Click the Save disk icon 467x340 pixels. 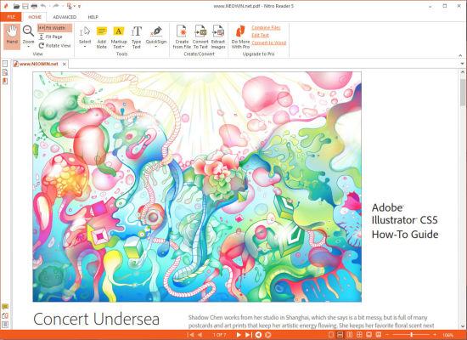click(x=25, y=6)
